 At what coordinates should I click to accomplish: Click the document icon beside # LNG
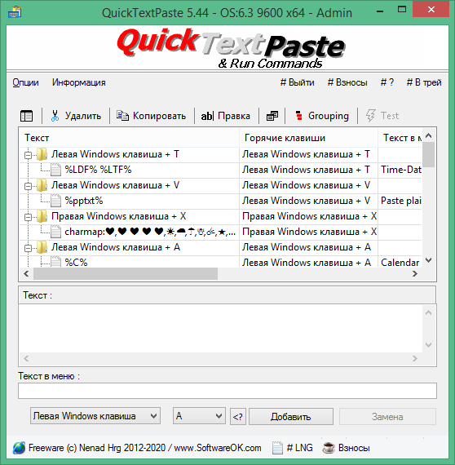277,448
